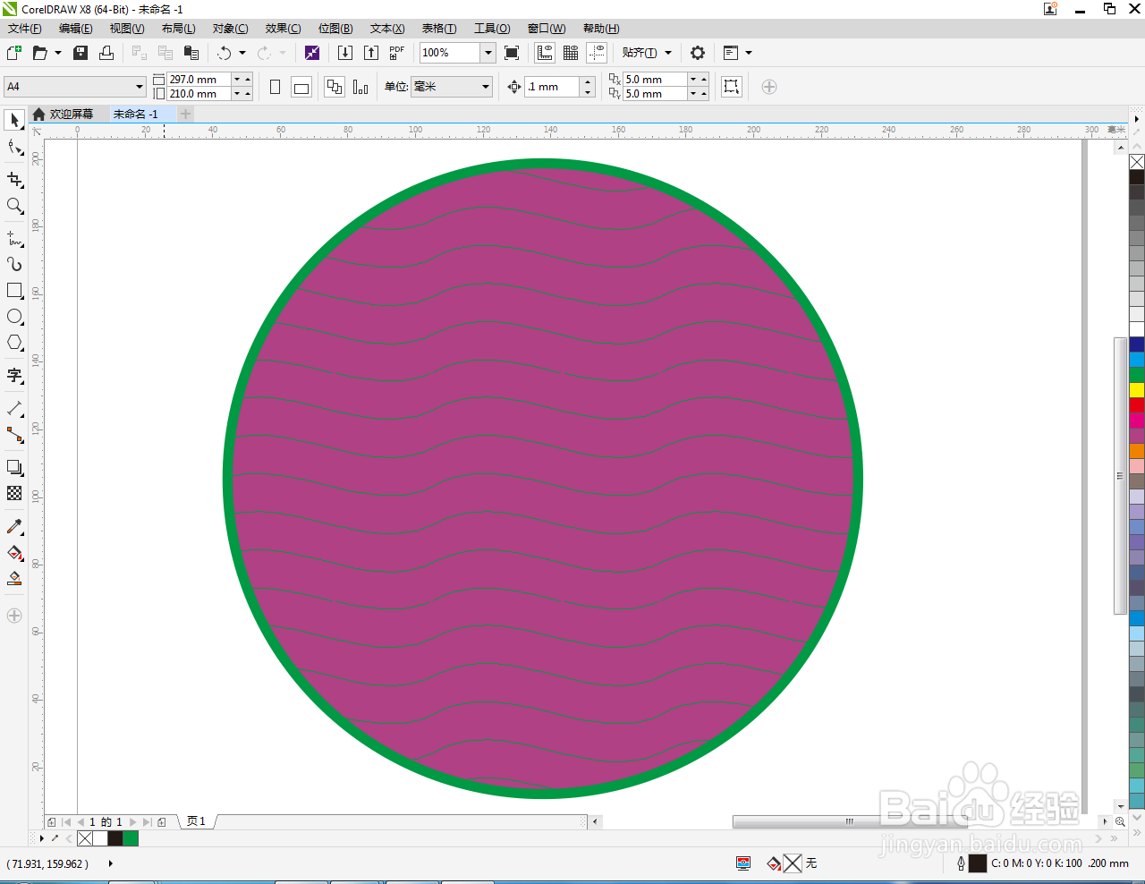The height and width of the screenshot is (884, 1145).
Task: Open the 编辑(E) menu
Action: pyautogui.click(x=76, y=29)
